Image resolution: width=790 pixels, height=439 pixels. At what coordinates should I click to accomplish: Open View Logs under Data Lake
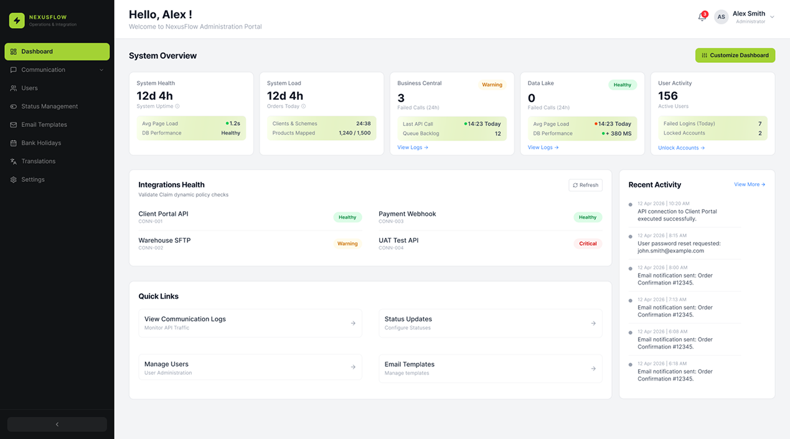[543, 148]
